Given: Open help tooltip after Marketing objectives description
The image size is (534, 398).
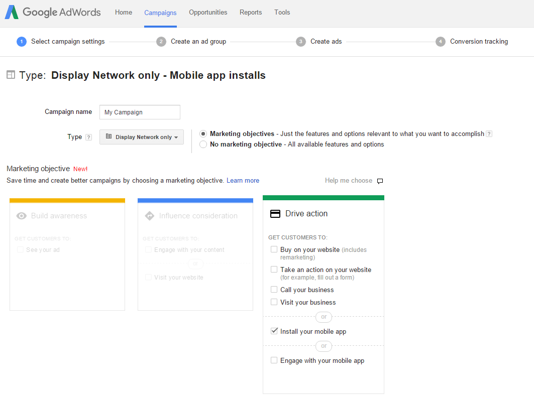Looking at the screenshot, I should [489, 134].
